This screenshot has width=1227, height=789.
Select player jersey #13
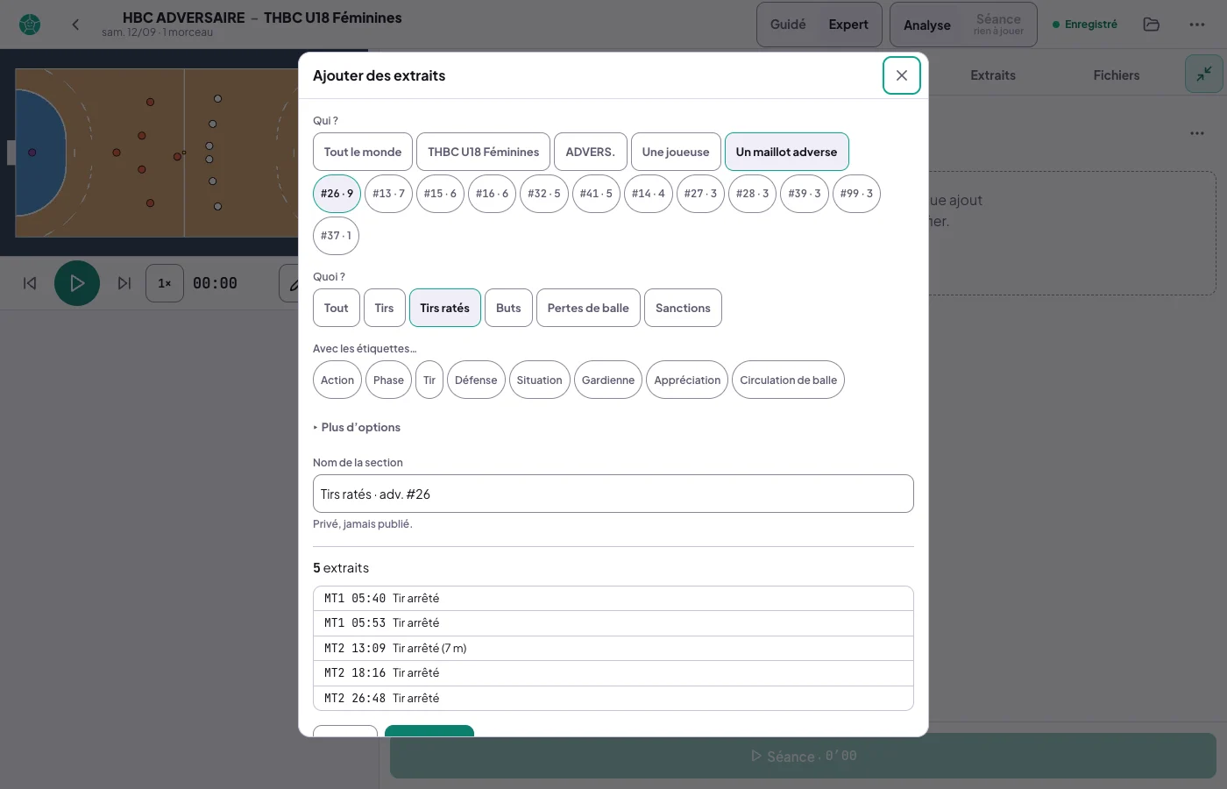click(388, 194)
